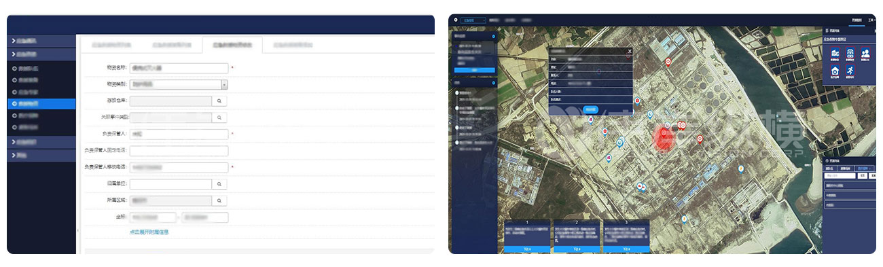Click search icon beside 归属单位 field
Image resolution: width=883 pixels, height=267 pixels.
pos(219,184)
